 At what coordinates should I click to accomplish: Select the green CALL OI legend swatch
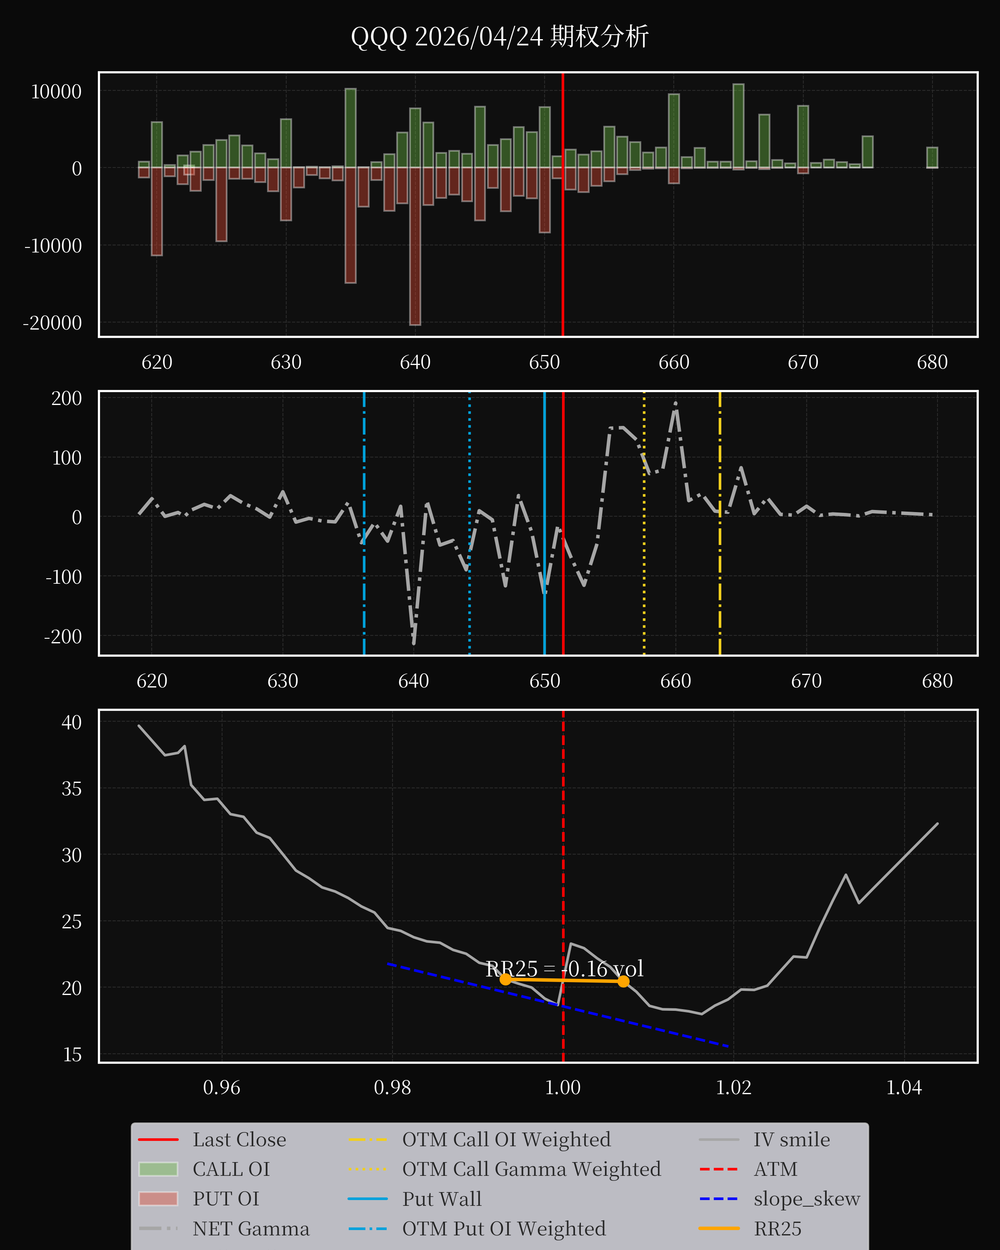(158, 1169)
